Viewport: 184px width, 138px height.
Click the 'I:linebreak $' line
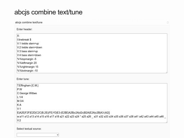[x=24, y=40]
